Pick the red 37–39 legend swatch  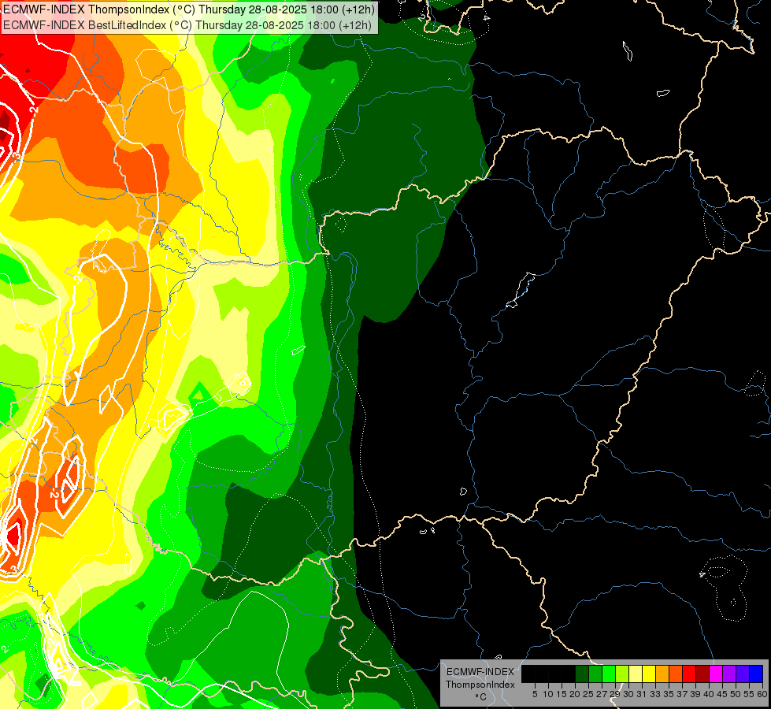point(689,674)
